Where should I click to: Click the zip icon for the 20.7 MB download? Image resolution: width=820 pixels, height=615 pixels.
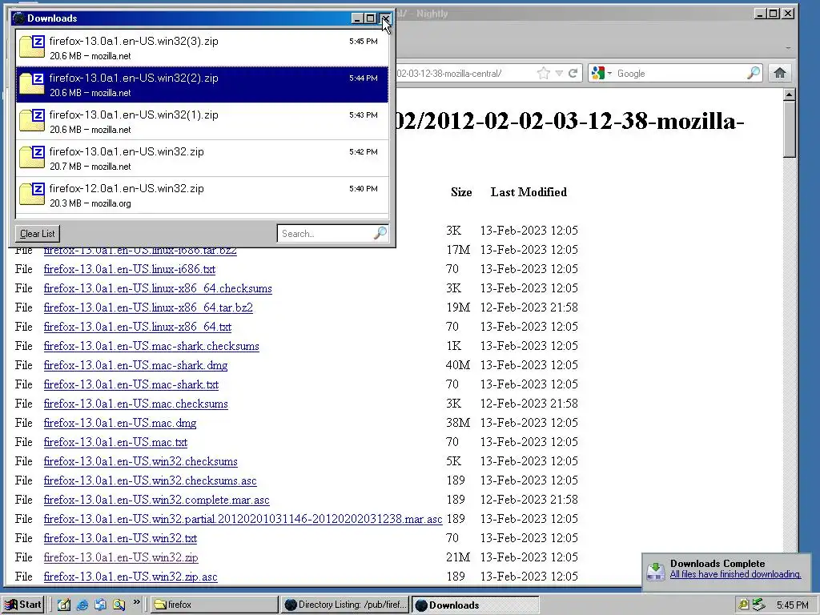point(32,157)
